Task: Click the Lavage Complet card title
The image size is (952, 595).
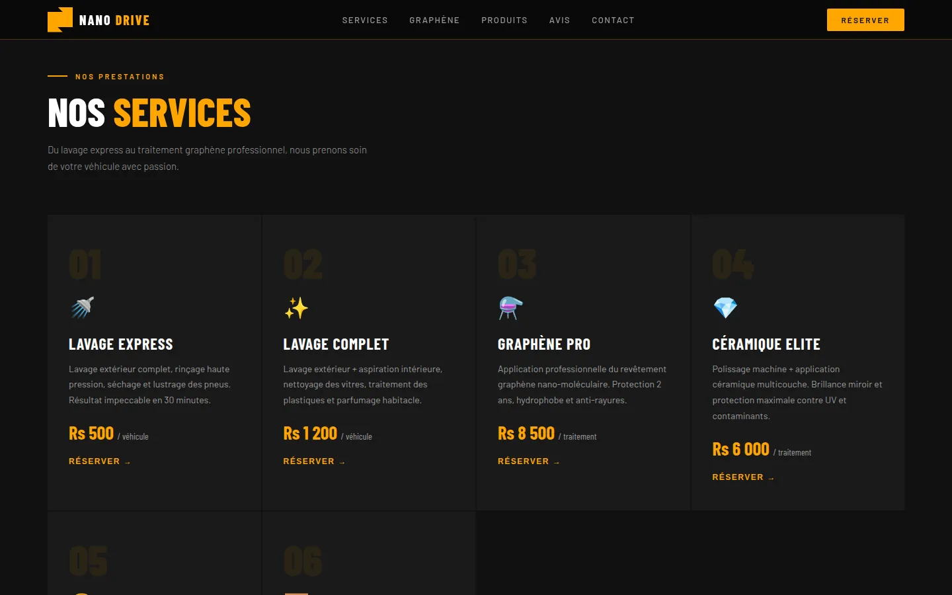Action: (x=336, y=344)
